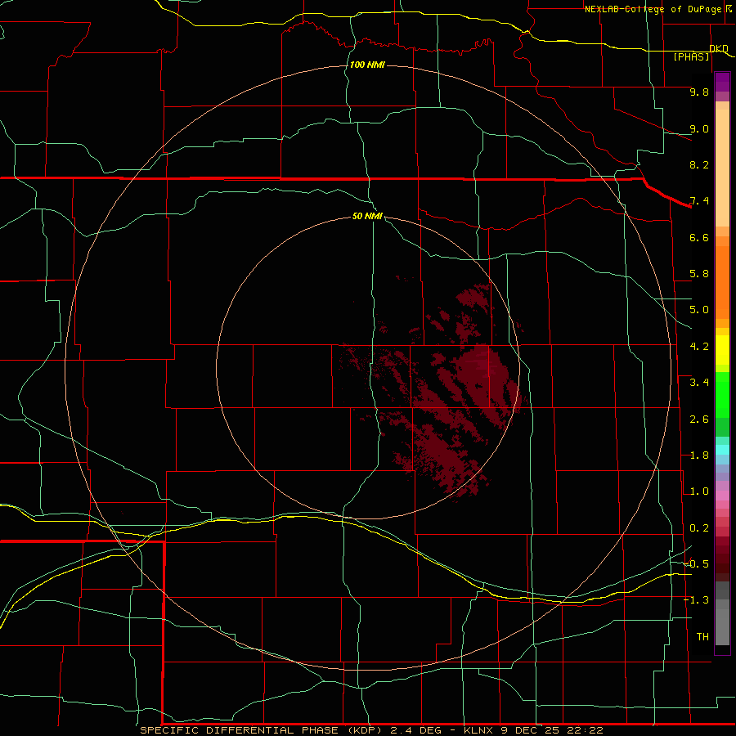Click the -1.3 legend value
The height and width of the screenshot is (736, 736).
[697, 601]
